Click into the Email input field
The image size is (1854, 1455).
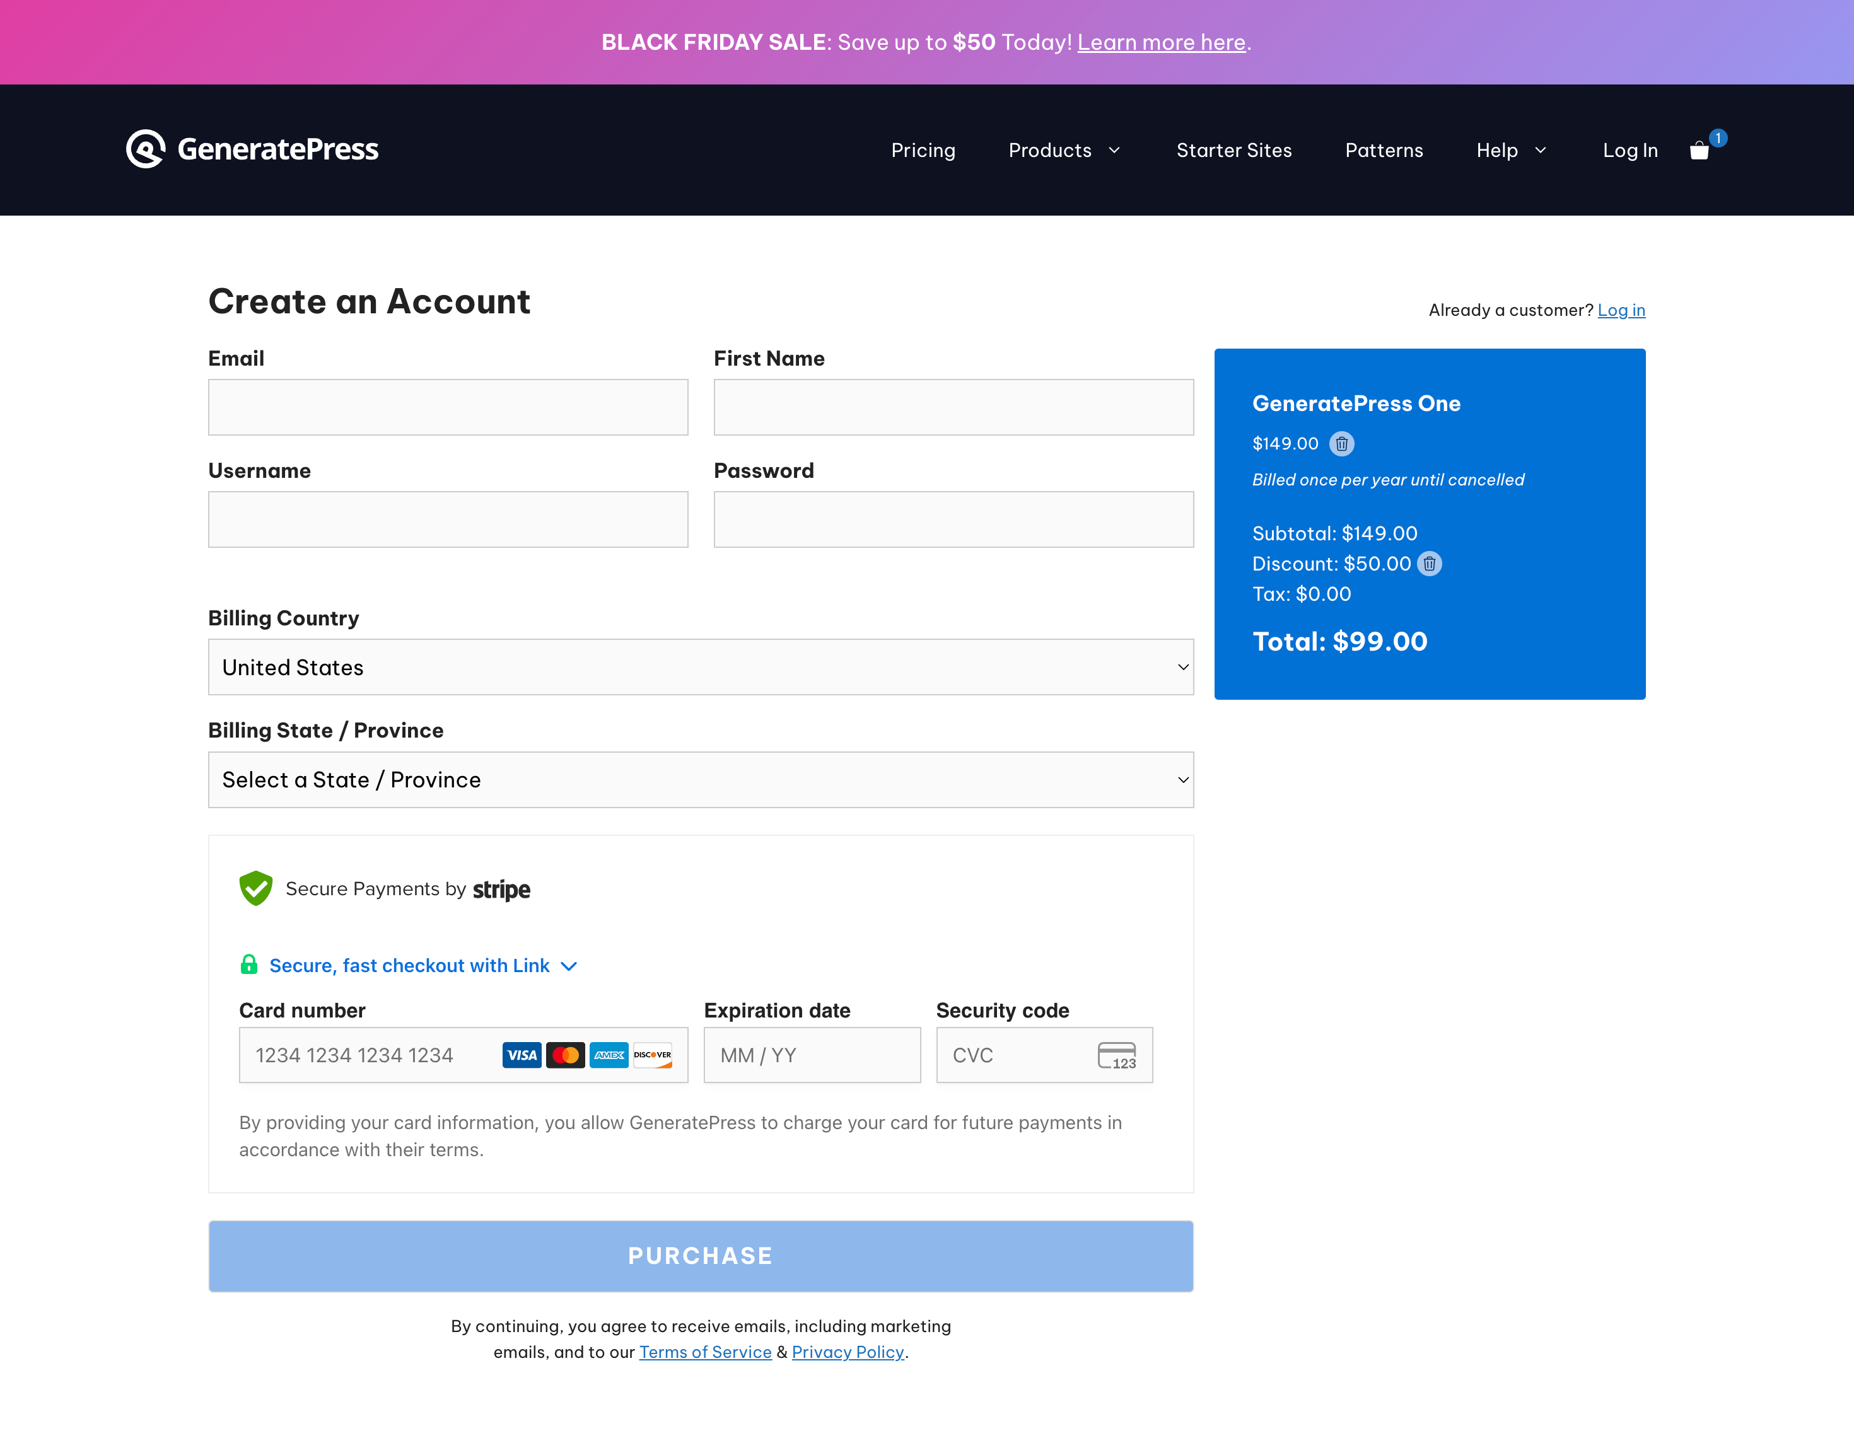(x=448, y=407)
